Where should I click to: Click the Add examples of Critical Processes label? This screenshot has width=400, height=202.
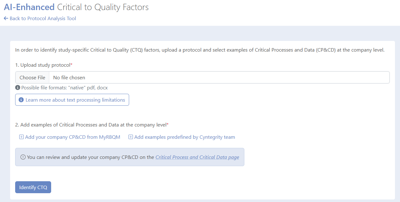(92, 125)
